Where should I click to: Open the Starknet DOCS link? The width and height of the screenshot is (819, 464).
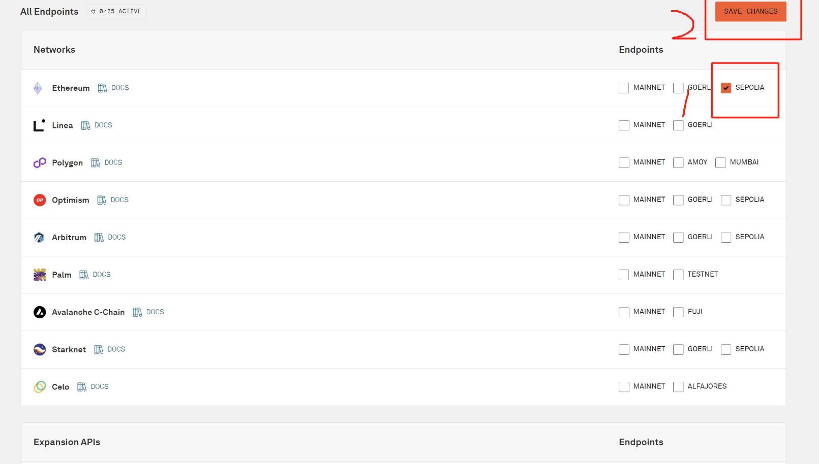coord(116,349)
